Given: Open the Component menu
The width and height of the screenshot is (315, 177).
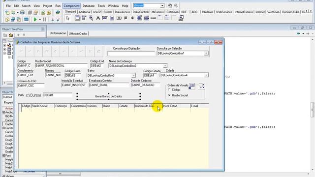Looking at the screenshot, I should (x=71, y=6).
